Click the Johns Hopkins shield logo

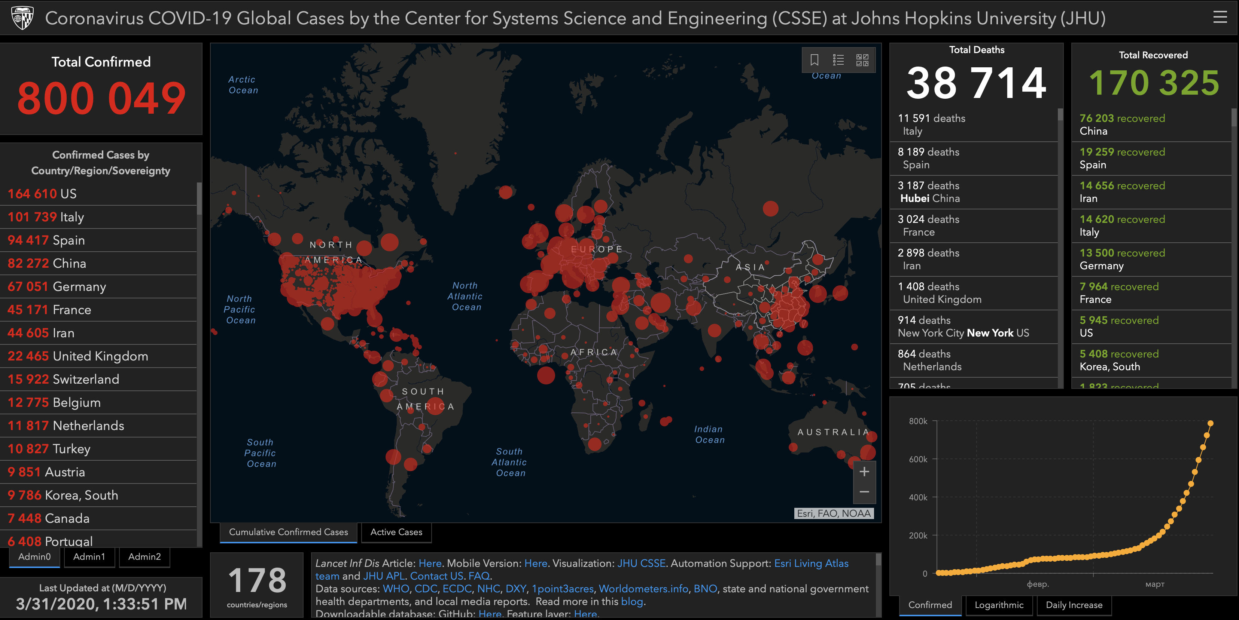click(x=22, y=18)
